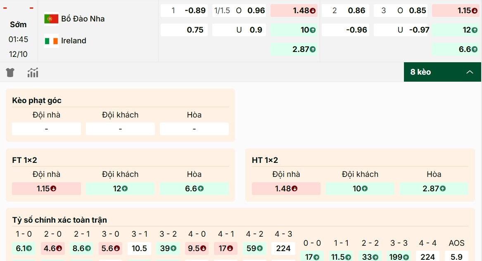
Task: Click the AOS 5.9 odds cell
Action: click(x=456, y=256)
